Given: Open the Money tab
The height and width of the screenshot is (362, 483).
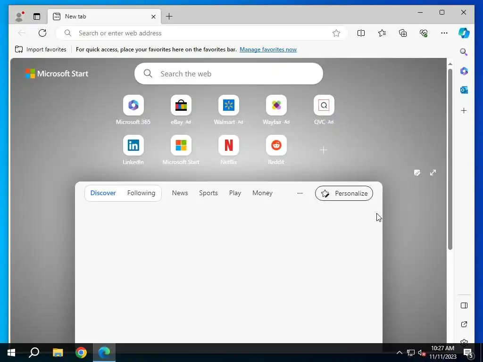Looking at the screenshot, I should [262, 193].
